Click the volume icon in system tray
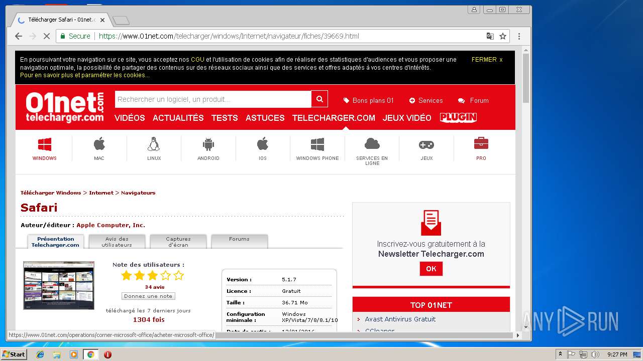Image resolution: width=643 pixels, height=361 pixels. 595,354
